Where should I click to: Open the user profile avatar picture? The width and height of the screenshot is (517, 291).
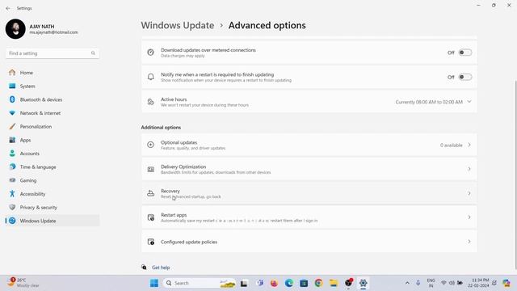click(15, 29)
